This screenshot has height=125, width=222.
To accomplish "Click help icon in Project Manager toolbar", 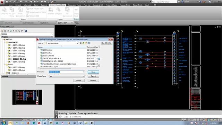I will pyautogui.click(x=26, y=31).
